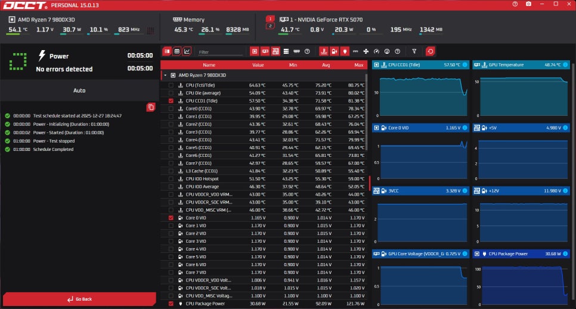Sort by the Avg column header
This screenshot has width=576, height=309.
pyautogui.click(x=326, y=65)
